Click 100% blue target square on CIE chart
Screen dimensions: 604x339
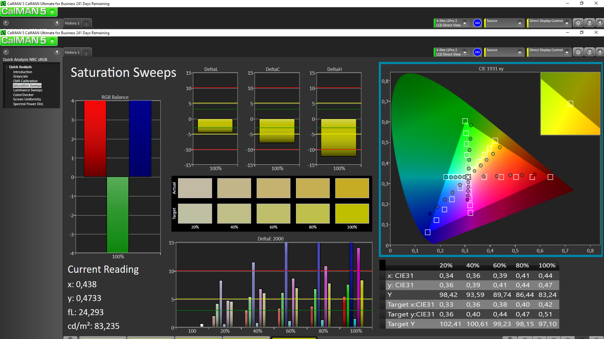point(428,232)
